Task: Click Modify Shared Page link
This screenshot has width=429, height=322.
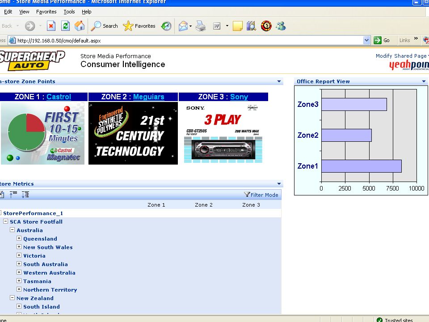Action: pyautogui.click(x=401, y=56)
